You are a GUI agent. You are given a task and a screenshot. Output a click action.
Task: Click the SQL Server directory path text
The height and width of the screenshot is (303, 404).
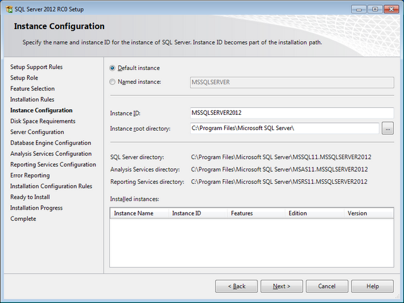pos(281,157)
